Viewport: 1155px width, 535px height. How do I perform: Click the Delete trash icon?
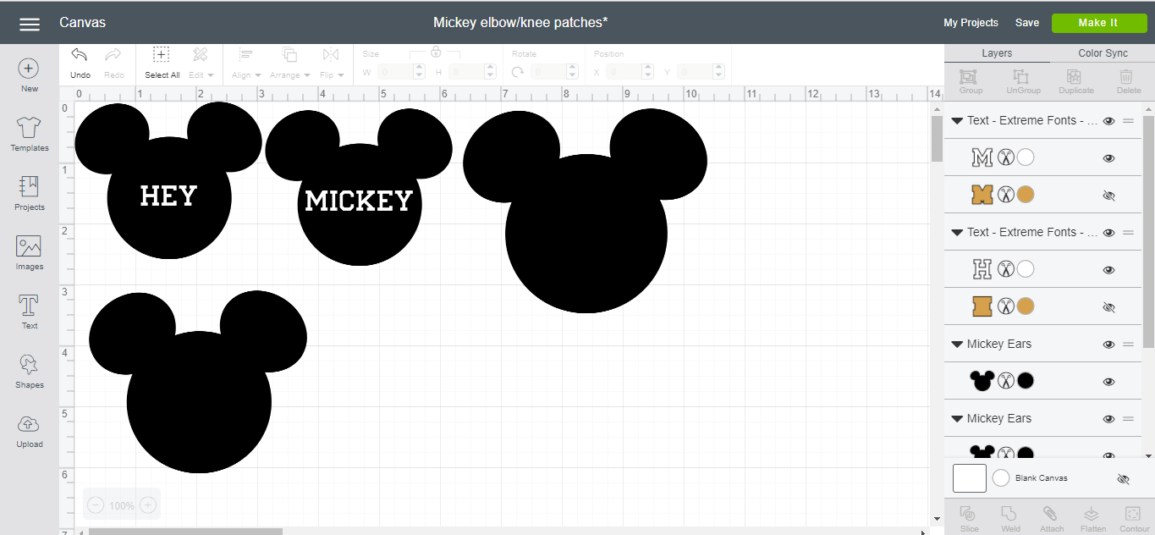click(x=1128, y=81)
